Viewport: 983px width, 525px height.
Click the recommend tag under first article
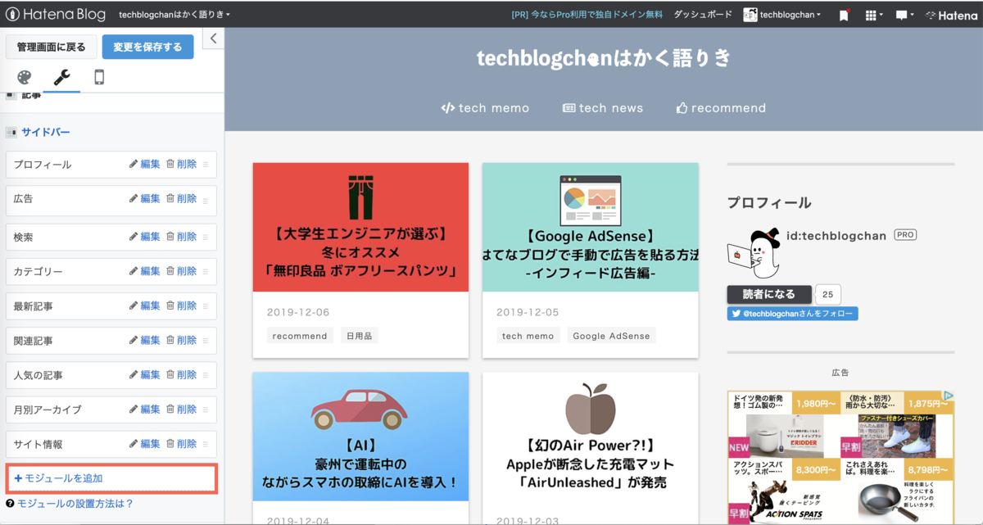[300, 336]
